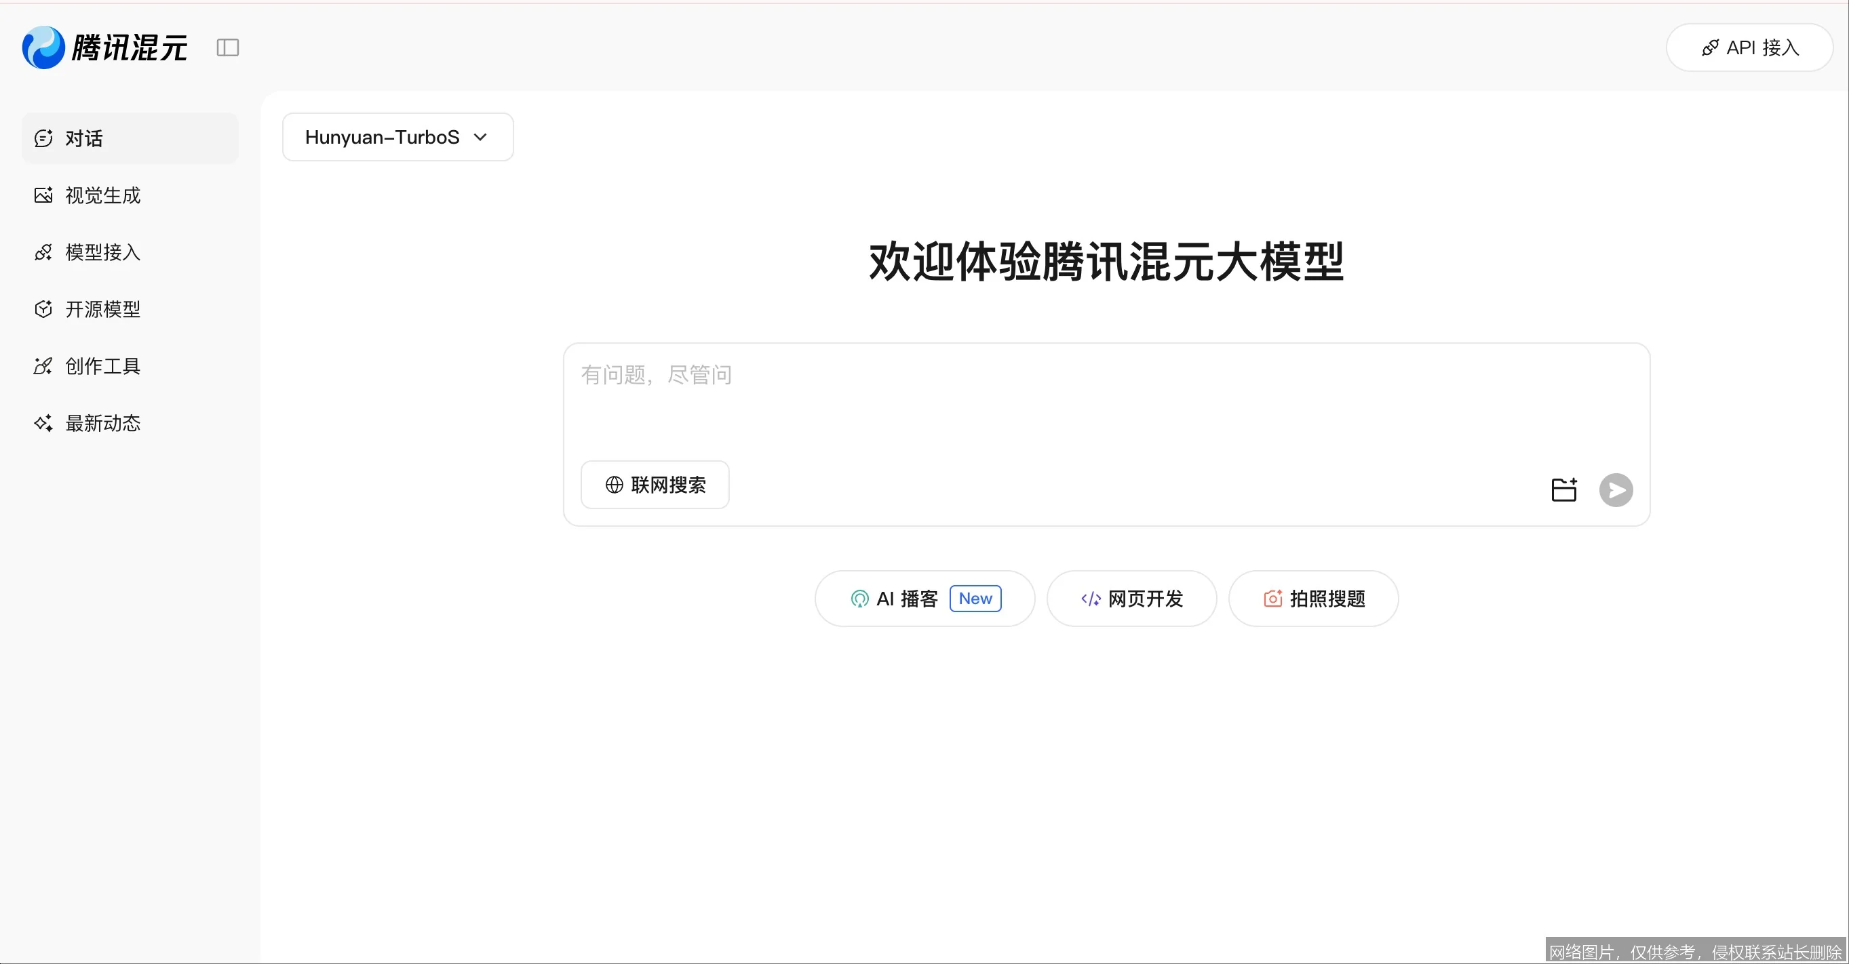Image resolution: width=1849 pixels, height=964 pixels.
Task: Expand model selection via the chevron
Action: 481,136
